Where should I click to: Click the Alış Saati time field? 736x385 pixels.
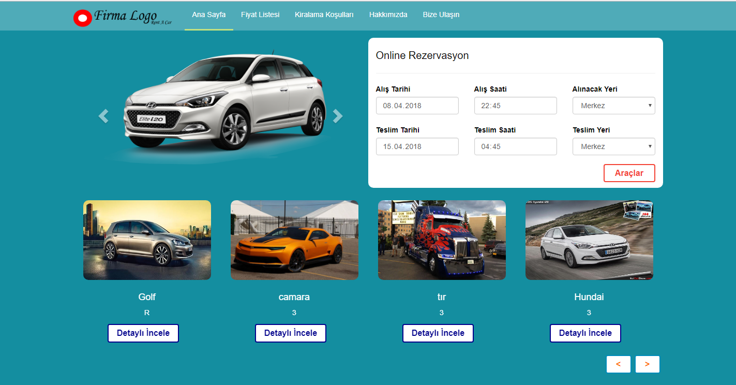pyautogui.click(x=516, y=106)
